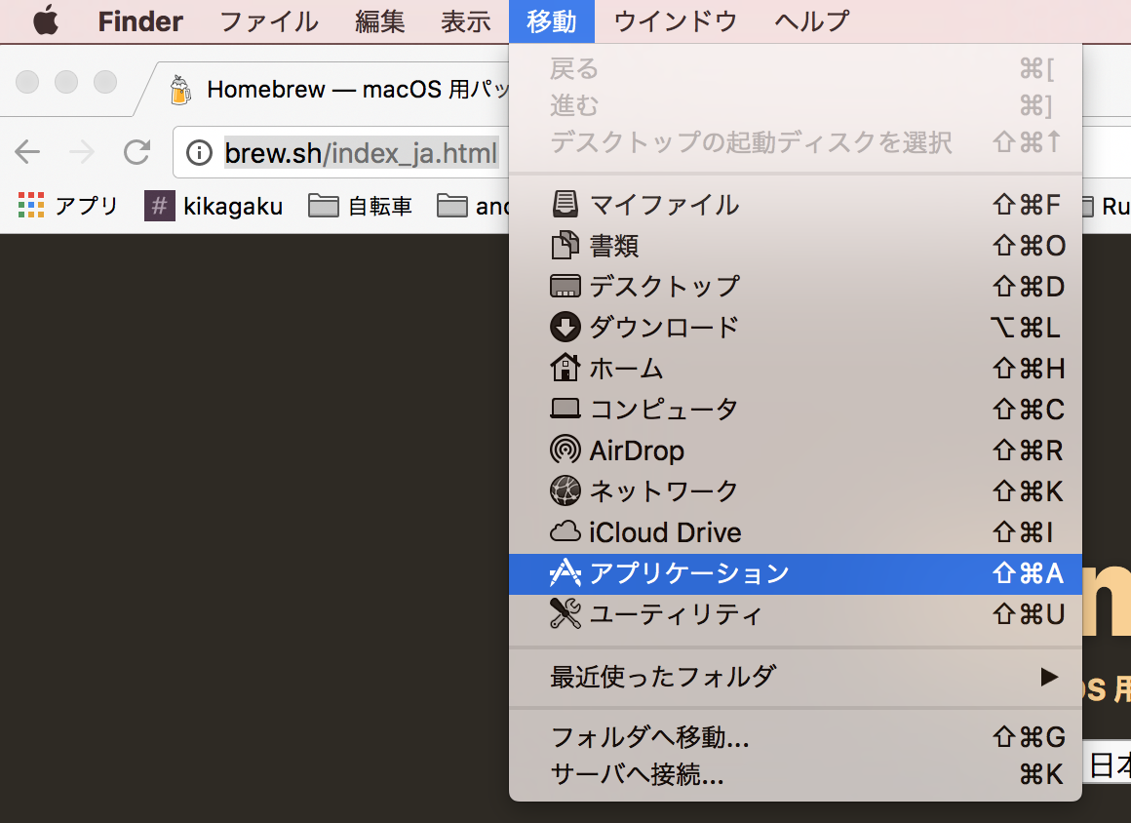The height and width of the screenshot is (823, 1131).
Task: Open the 編集 menu
Action: (x=379, y=21)
